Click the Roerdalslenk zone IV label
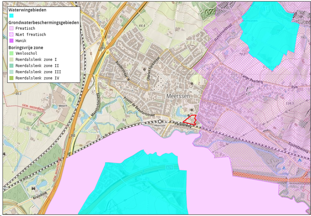 [37, 78]
